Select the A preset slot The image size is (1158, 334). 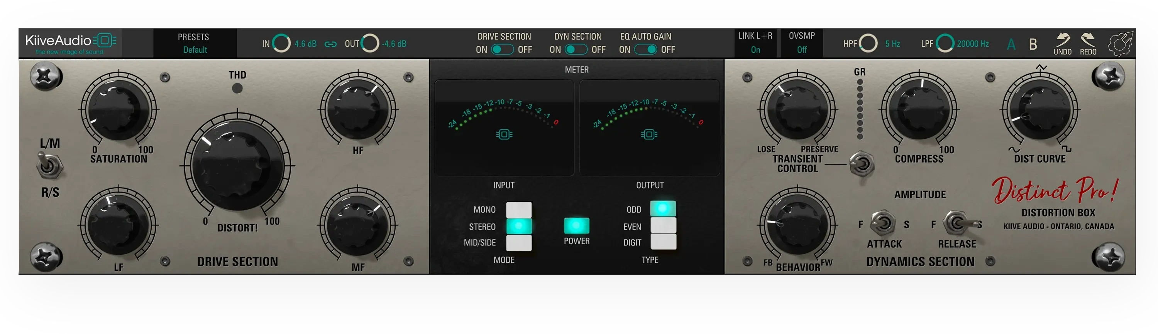tap(1011, 44)
